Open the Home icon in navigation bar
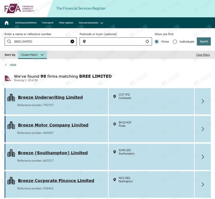This screenshot has height=199, width=215. [x=7, y=23]
